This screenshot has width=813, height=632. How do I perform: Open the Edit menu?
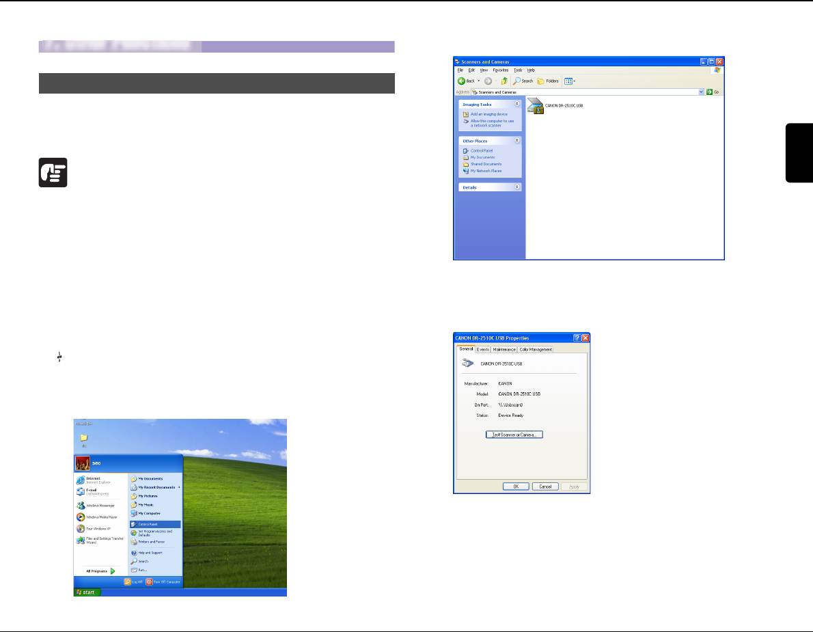pyautogui.click(x=471, y=70)
